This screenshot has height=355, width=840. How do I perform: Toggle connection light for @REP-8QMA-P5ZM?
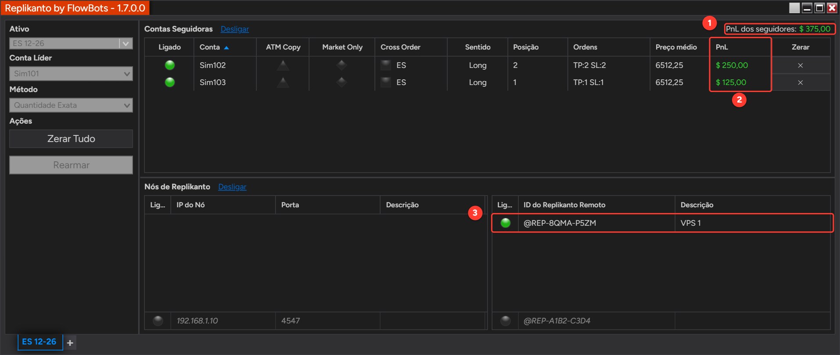pyautogui.click(x=506, y=223)
